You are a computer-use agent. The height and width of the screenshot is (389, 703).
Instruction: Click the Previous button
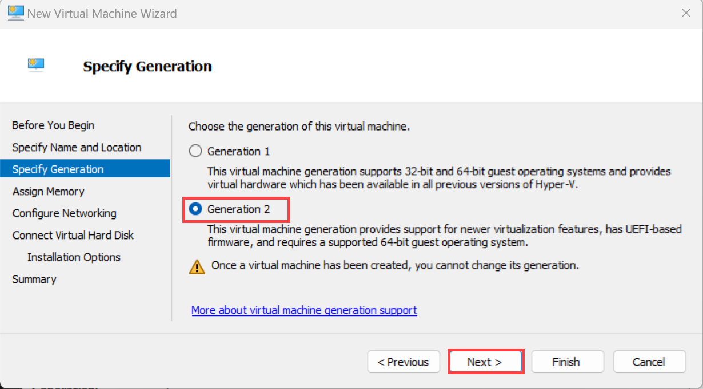[x=404, y=362]
